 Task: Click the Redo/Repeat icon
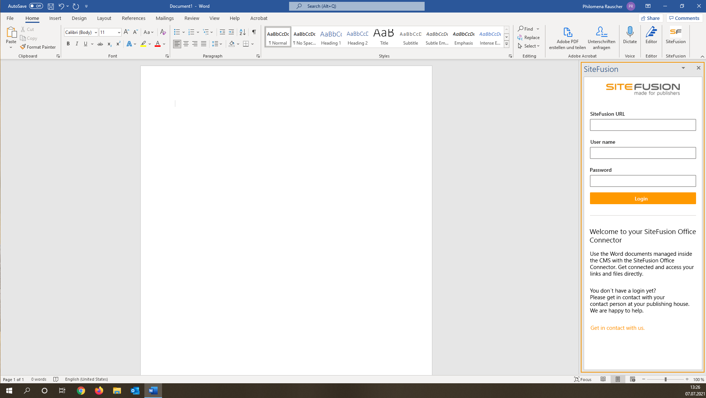pyautogui.click(x=76, y=6)
